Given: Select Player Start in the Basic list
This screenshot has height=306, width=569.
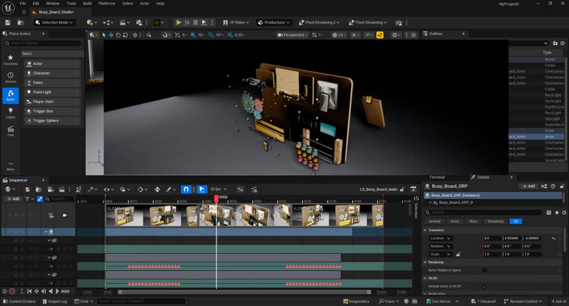Looking at the screenshot, I should (52, 101).
